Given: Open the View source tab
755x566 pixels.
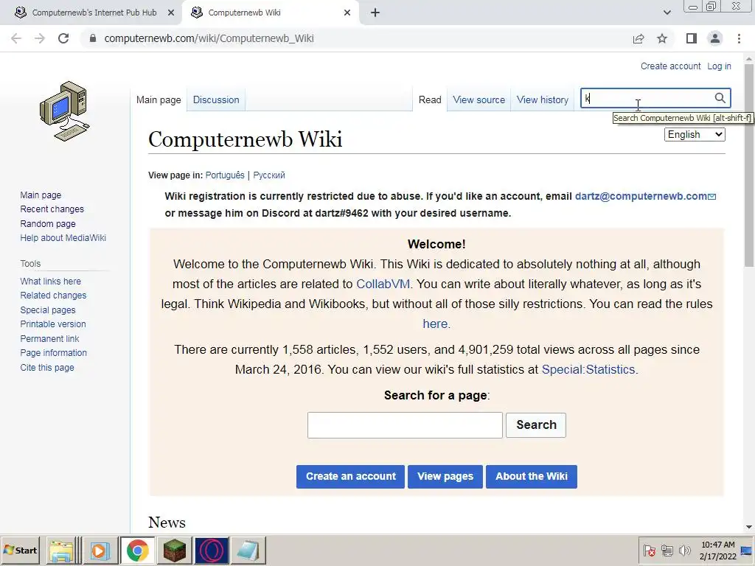Looking at the screenshot, I should point(479,99).
